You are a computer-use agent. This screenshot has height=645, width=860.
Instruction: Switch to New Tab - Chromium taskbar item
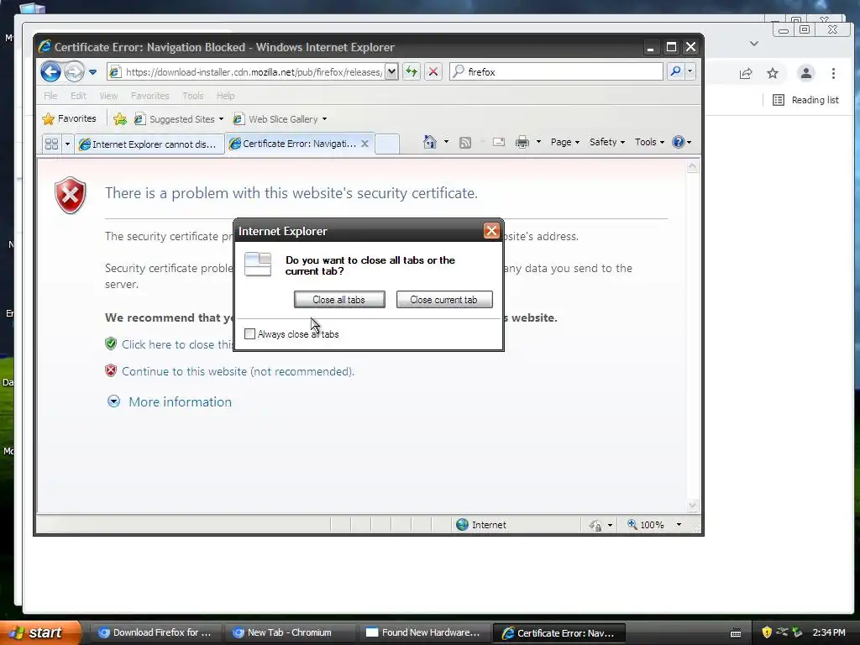coord(290,632)
